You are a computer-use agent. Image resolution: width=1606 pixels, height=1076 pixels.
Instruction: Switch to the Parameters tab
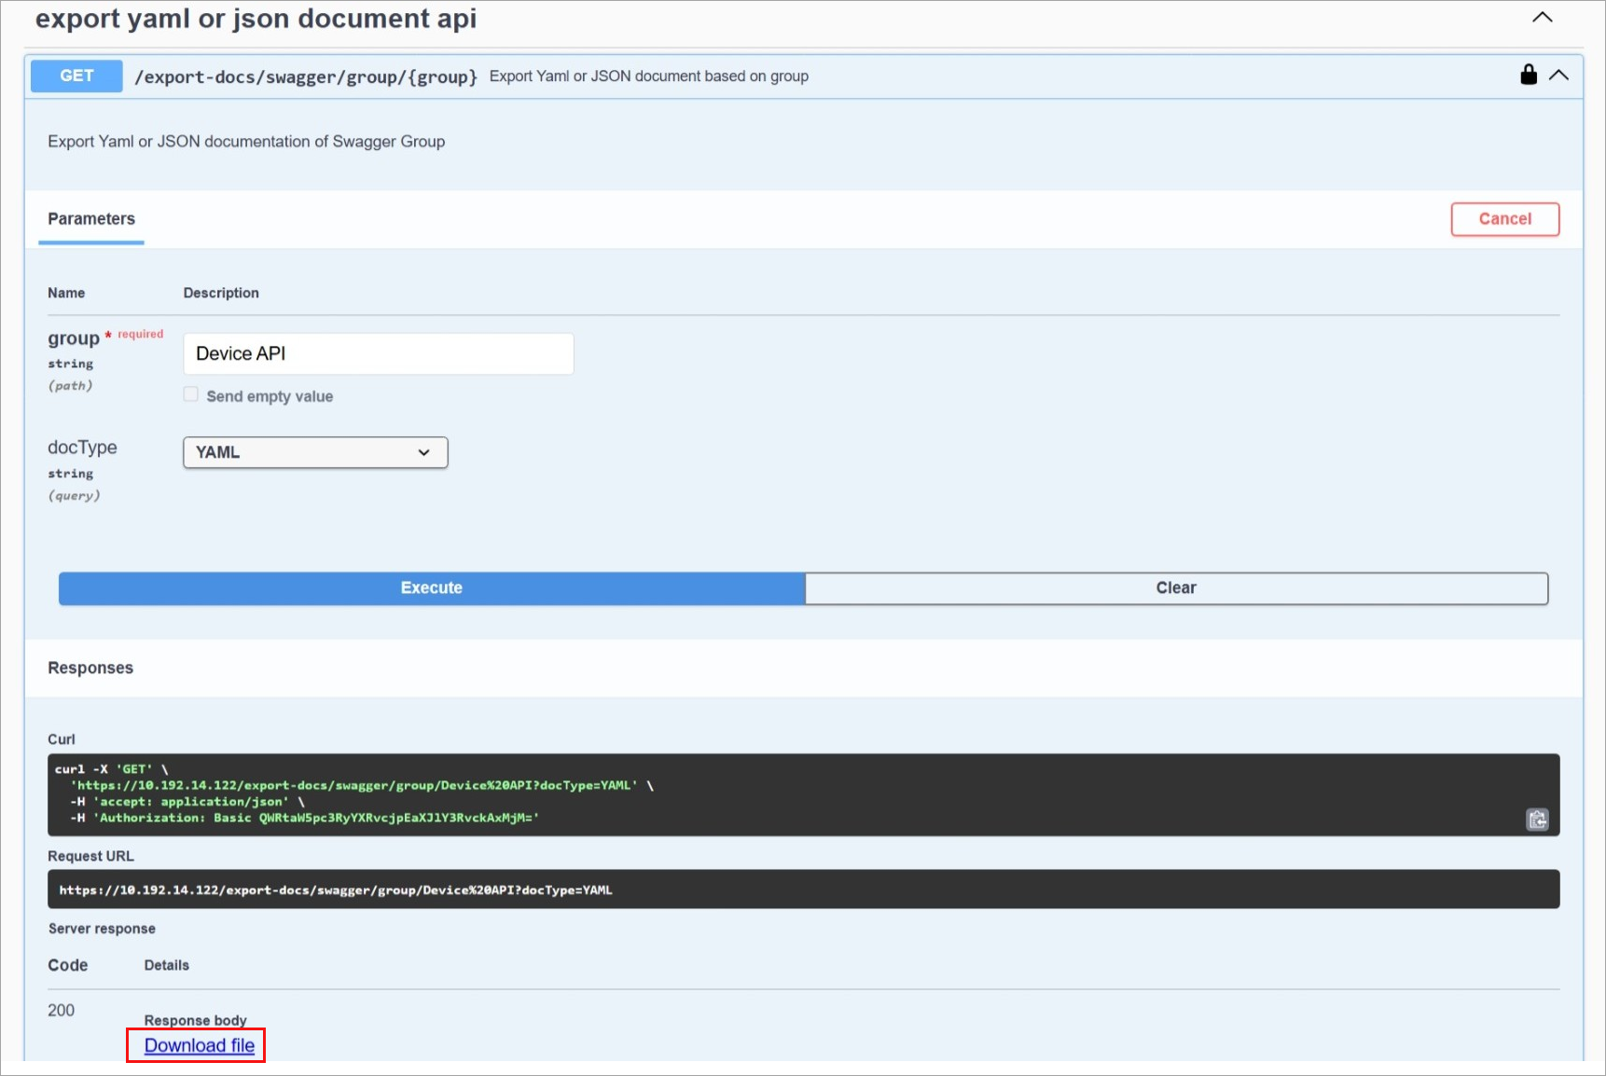click(90, 219)
